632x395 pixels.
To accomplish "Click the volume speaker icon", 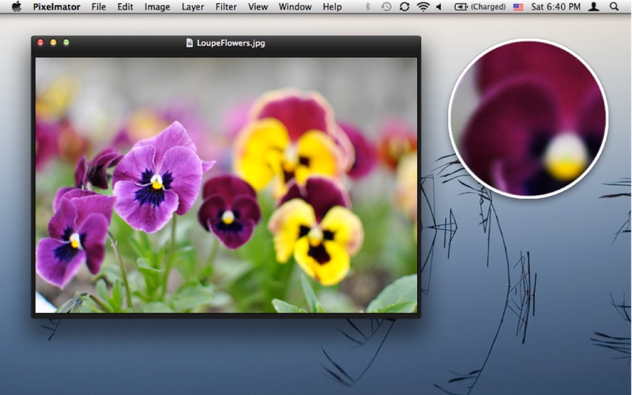I will [439, 6].
